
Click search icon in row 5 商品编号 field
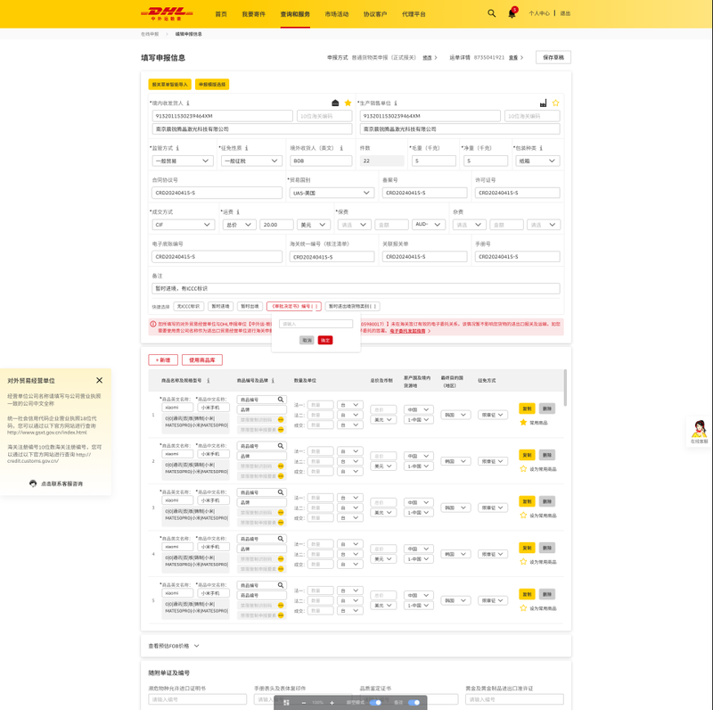[x=281, y=585]
